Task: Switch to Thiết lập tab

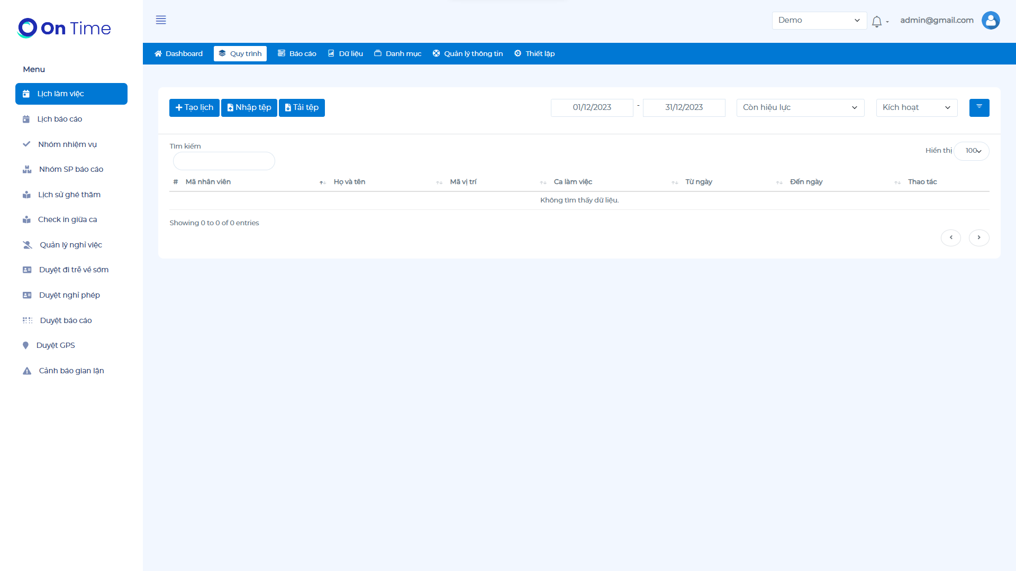Action: coord(534,53)
